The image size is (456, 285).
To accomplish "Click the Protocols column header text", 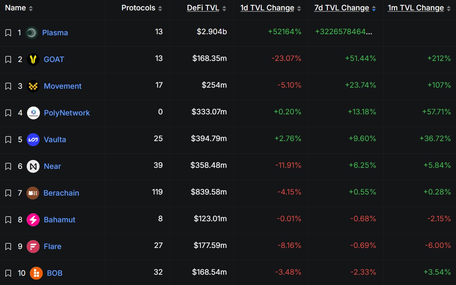I will tap(138, 8).
